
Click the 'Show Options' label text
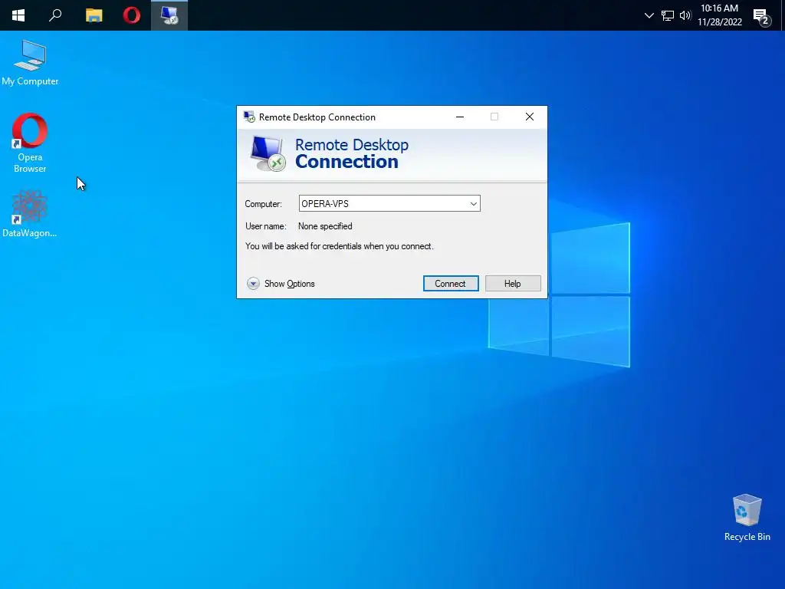pyautogui.click(x=289, y=284)
